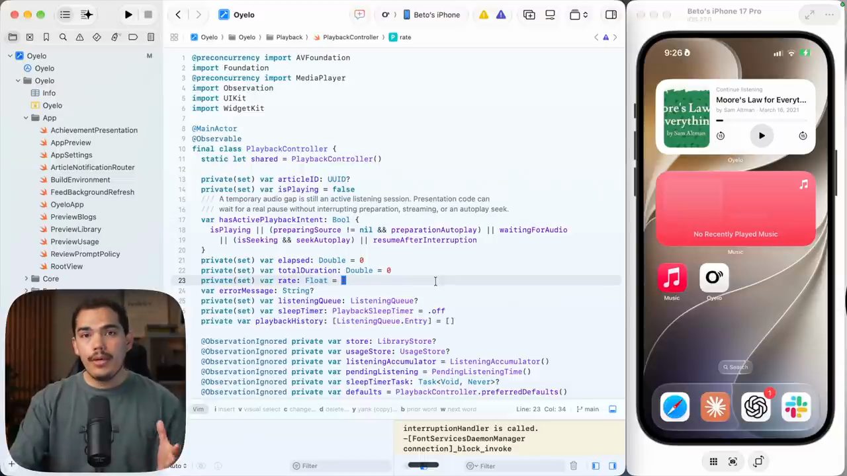Viewport: 847px width, 476px height.
Task: Launch Safari from the iPhone dock
Action: pyautogui.click(x=675, y=407)
